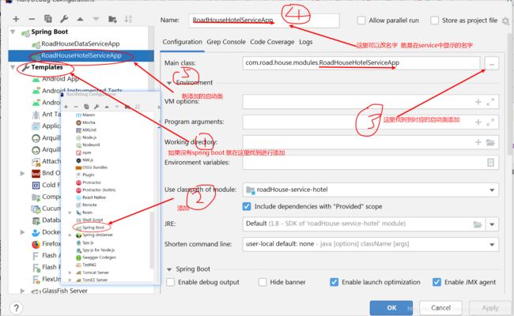Expand the GlassFish Server template node

pyautogui.click(x=22, y=291)
